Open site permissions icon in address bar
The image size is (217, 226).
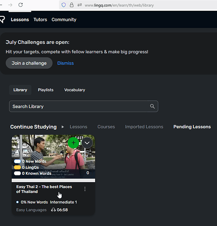tap(80, 5)
